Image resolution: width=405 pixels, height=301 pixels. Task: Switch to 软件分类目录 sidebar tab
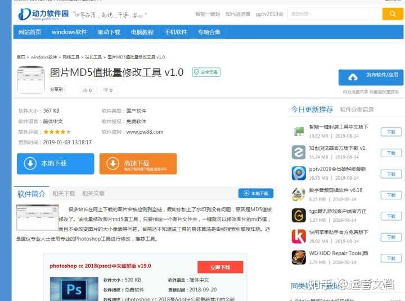pyautogui.click(x=357, y=110)
